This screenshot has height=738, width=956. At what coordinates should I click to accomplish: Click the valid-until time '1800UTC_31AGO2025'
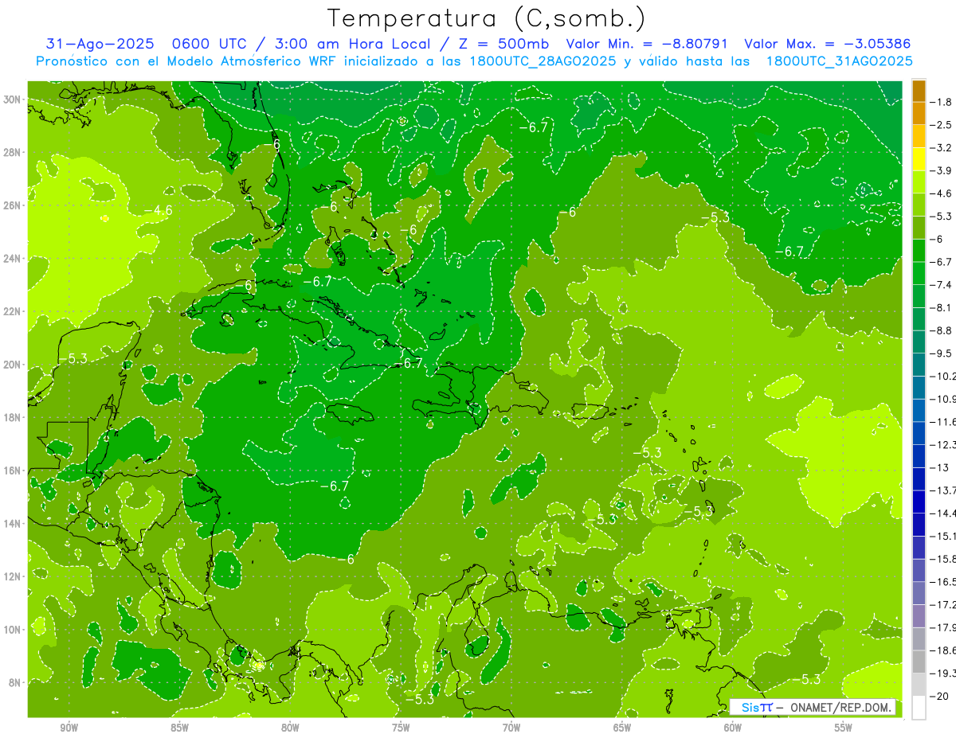(839, 61)
